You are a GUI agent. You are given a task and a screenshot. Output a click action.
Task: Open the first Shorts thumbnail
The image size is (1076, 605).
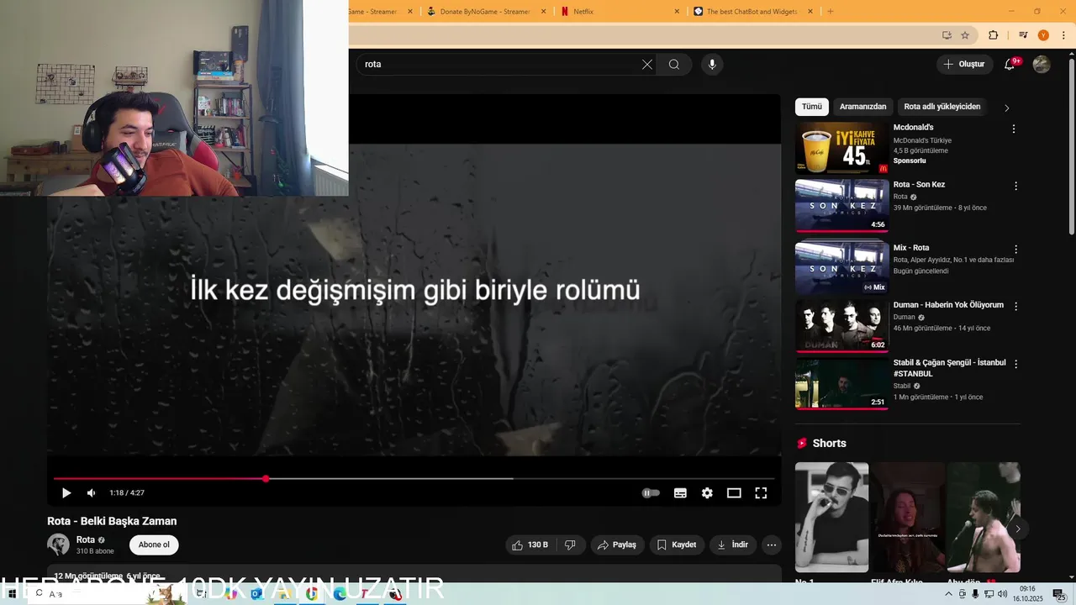[x=831, y=517]
